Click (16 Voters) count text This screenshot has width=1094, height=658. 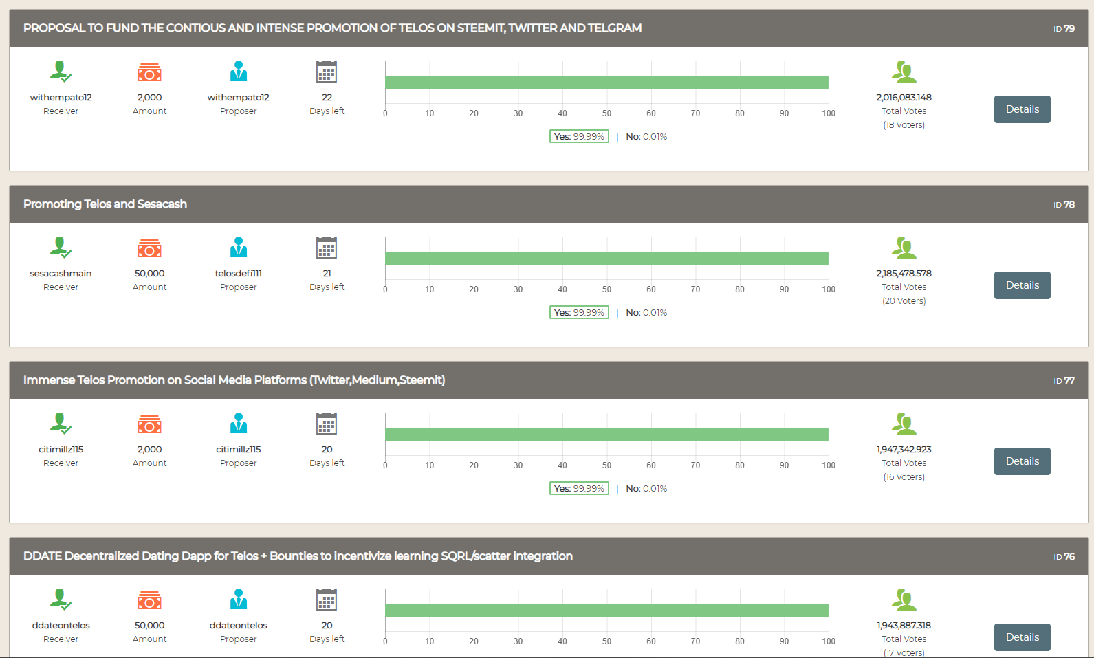904,477
